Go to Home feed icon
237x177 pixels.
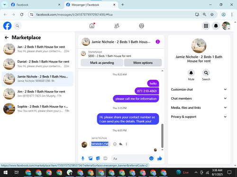point(92,25)
